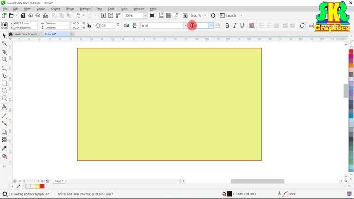This screenshot has width=354, height=199.
Task: Switch to the Tutorial document tab
Action: pos(50,34)
